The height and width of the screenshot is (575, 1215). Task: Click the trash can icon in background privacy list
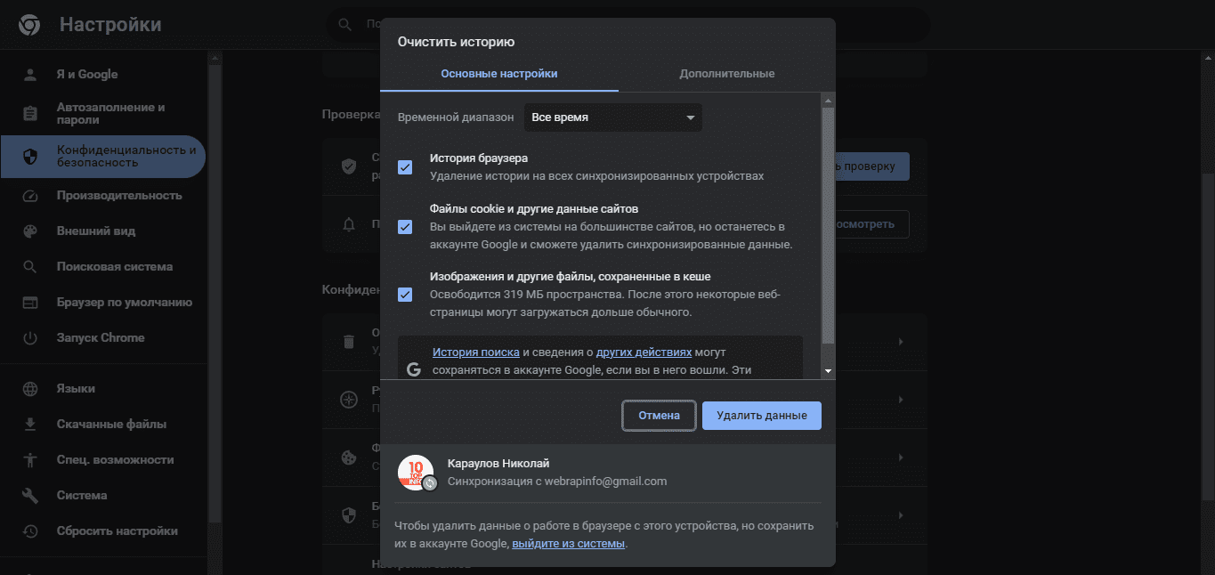pyautogui.click(x=349, y=342)
